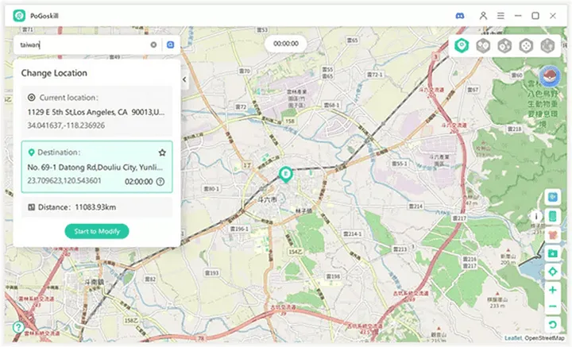The height and width of the screenshot is (347, 572).
Task: Toggle the info circle on the map
Action: click(x=536, y=215)
